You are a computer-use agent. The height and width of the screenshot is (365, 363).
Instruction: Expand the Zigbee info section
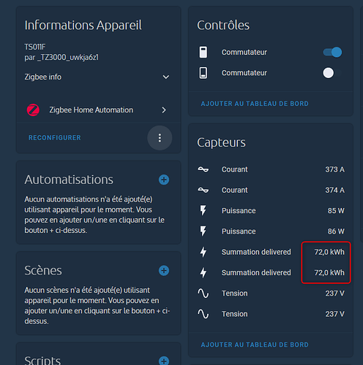point(97,77)
